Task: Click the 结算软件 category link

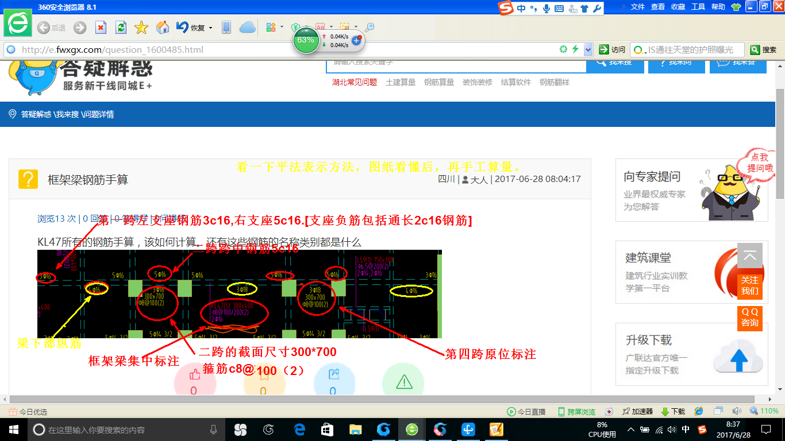Action: coord(516,82)
